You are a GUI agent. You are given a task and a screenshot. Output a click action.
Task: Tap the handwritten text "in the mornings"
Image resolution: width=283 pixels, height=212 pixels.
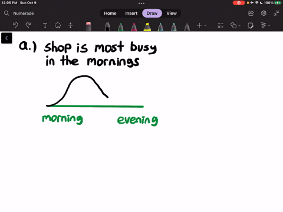(x=93, y=61)
